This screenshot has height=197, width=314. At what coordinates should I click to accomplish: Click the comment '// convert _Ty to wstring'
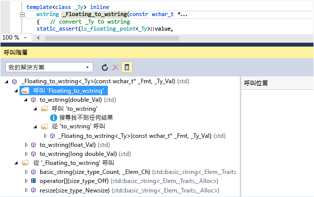[x=90, y=22]
